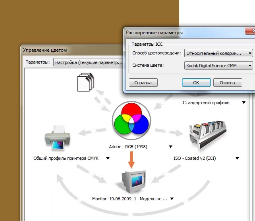Click the ISO - Coated v2 (ECI) label
The width and height of the screenshot is (255, 221).
pos(195,158)
